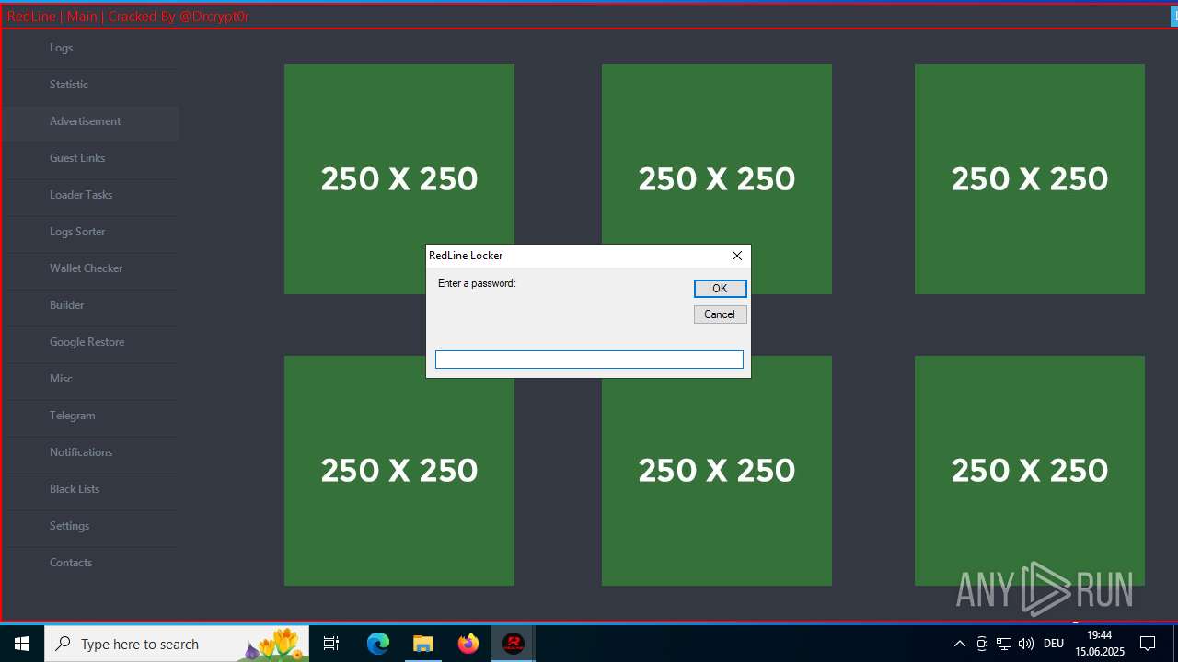Open the Contacts page
The height and width of the screenshot is (662, 1178).
click(x=90, y=563)
